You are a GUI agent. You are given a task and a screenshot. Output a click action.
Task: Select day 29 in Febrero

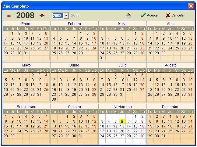[x=81, y=53]
